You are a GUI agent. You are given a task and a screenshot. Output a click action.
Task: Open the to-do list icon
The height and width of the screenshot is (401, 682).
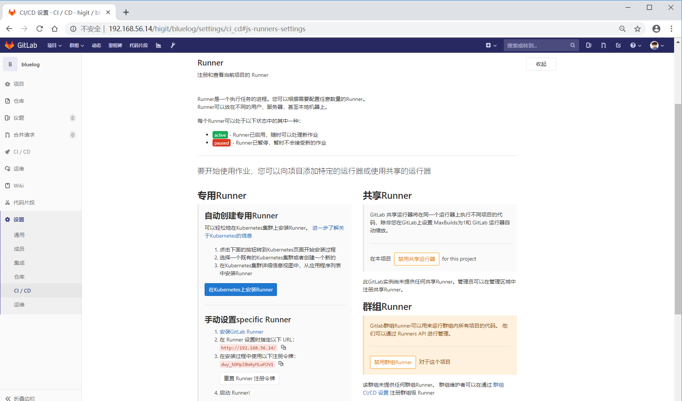click(x=618, y=45)
